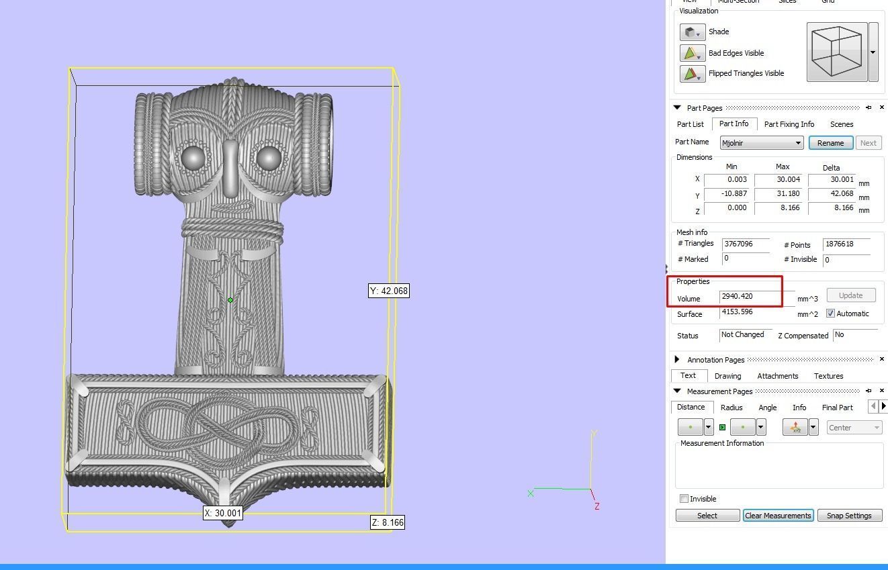Open the first point type dropdown arrow
The width and height of the screenshot is (888, 570).
coord(709,427)
